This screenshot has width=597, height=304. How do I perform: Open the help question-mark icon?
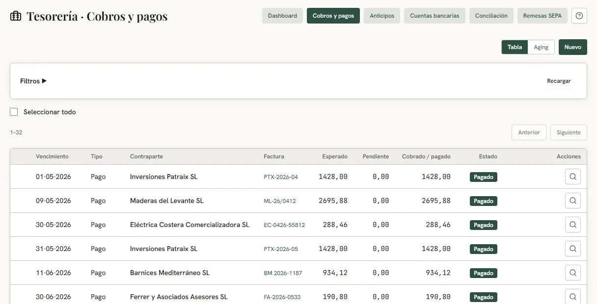(579, 16)
